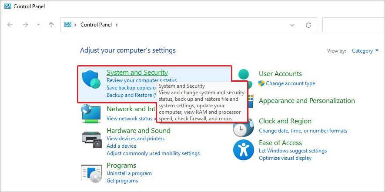Click the Hardware and Sound printer icon
385x192 pixels.
91,139
